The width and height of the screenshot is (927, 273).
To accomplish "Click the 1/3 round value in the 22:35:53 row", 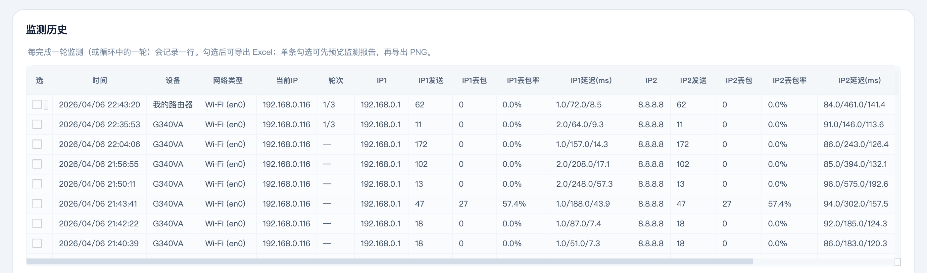I will pos(329,124).
